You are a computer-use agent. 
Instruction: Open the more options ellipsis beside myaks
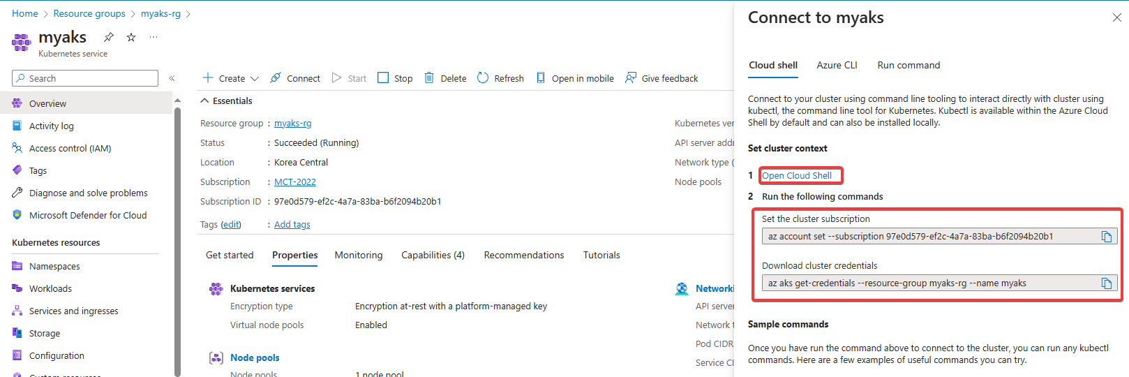[154, 37]
